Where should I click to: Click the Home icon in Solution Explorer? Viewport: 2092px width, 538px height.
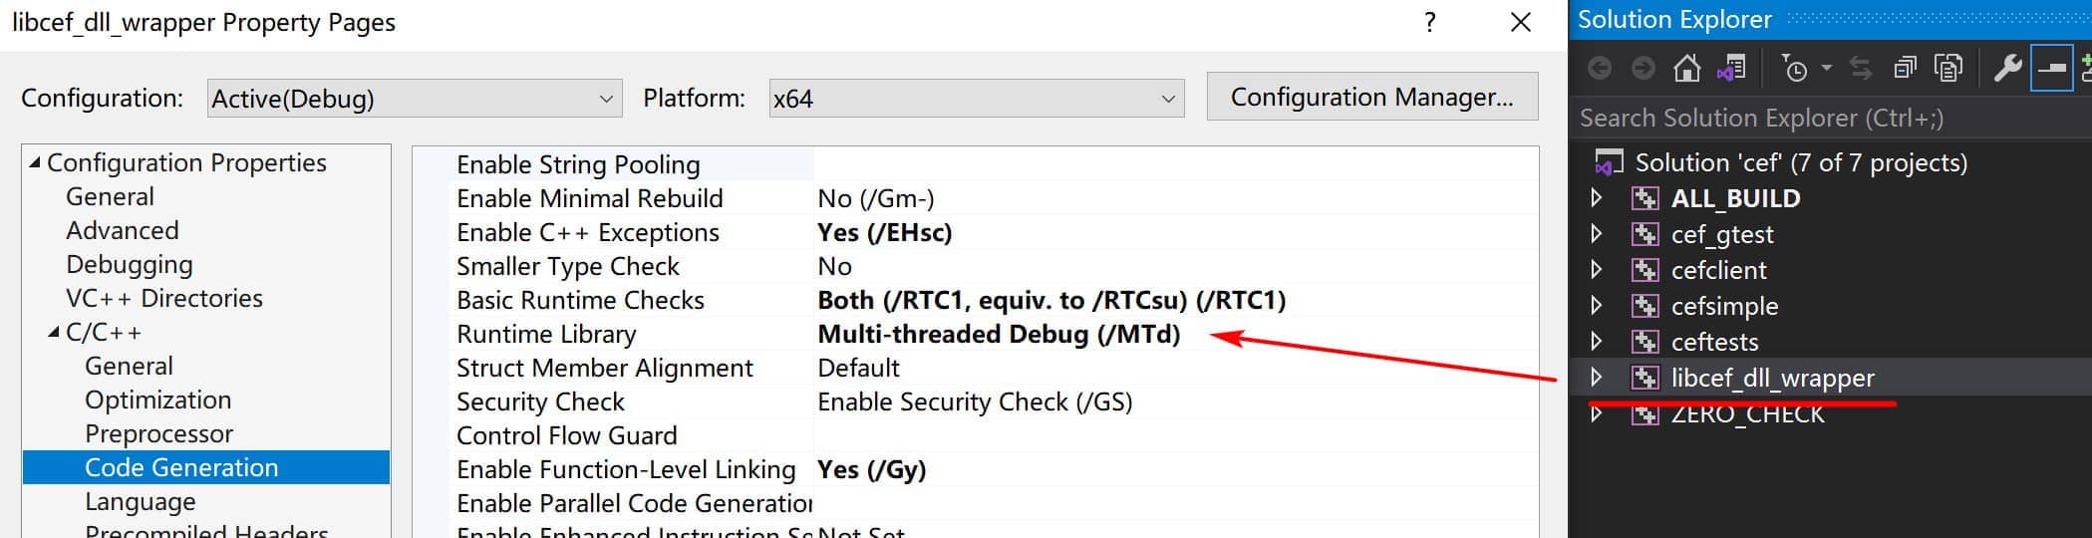(1686, 68)
